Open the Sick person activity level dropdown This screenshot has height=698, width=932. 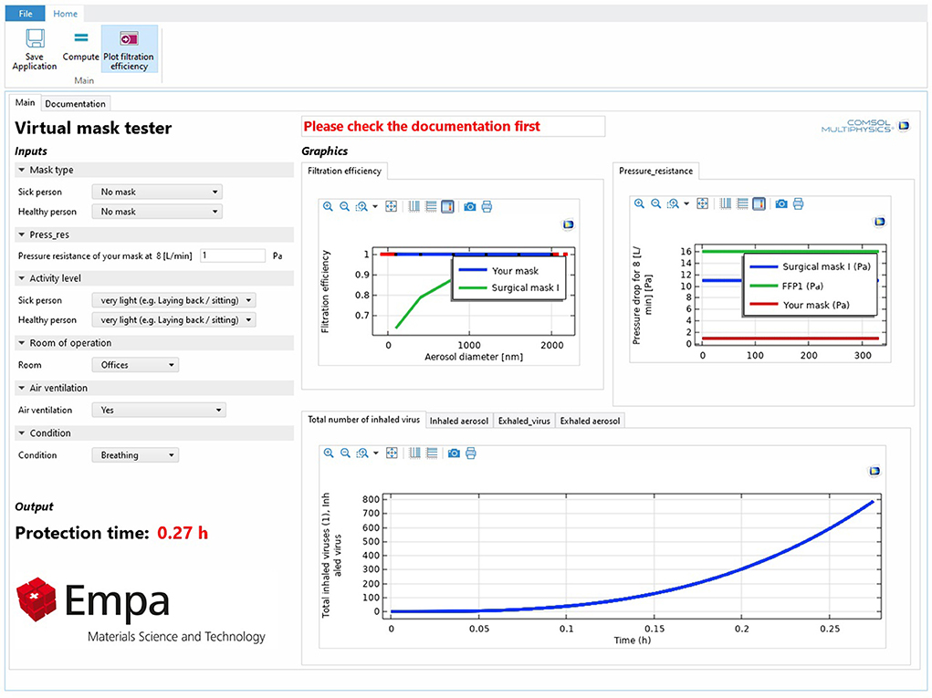pyautogui.click(x=174, y=300)
